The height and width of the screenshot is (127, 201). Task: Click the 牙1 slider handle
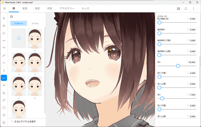[178, 66]
